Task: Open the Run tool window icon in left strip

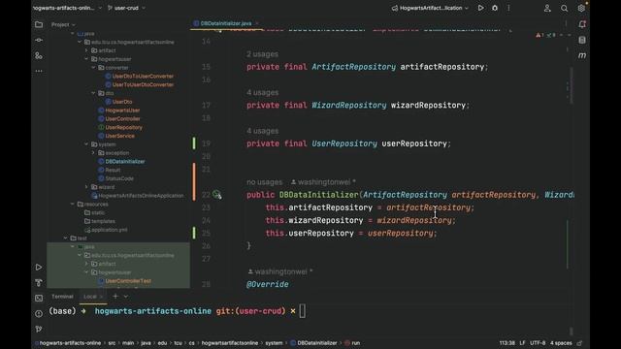Action: 39,268
